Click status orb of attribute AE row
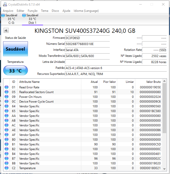Image resolution: width=170 pixels, height=174 pixels. click(x=7, y=130)
